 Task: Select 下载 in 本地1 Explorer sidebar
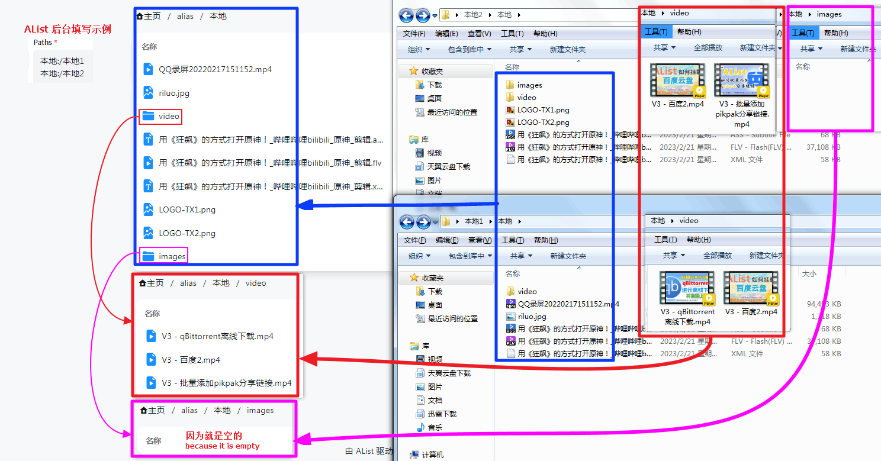coord(429,291)
